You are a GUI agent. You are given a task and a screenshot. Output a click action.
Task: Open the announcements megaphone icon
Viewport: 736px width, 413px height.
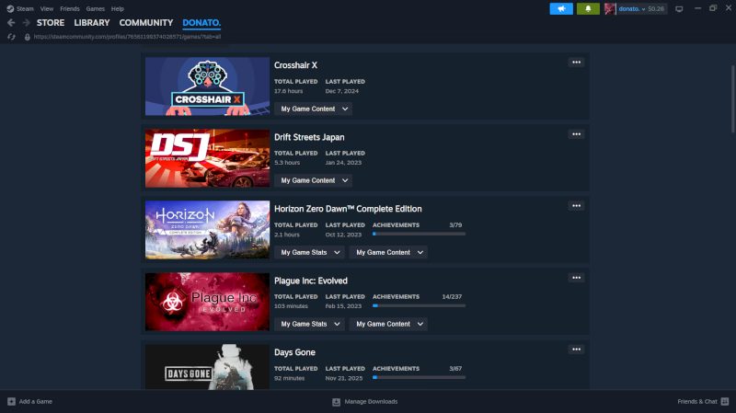(x=561, y=8)
